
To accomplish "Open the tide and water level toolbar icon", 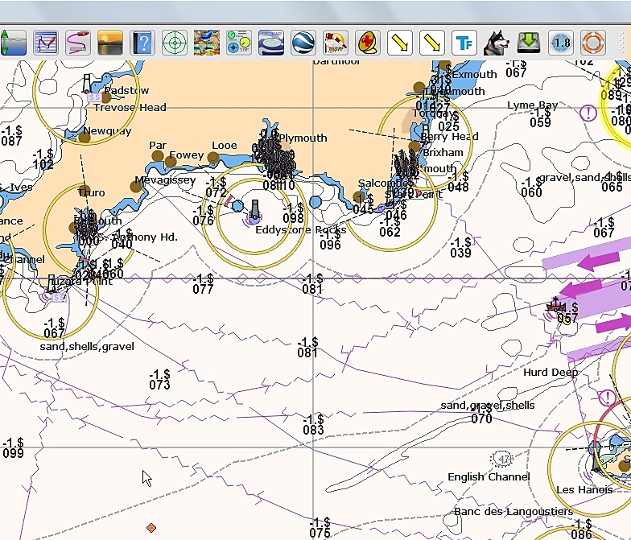I will tap(13, 43).
